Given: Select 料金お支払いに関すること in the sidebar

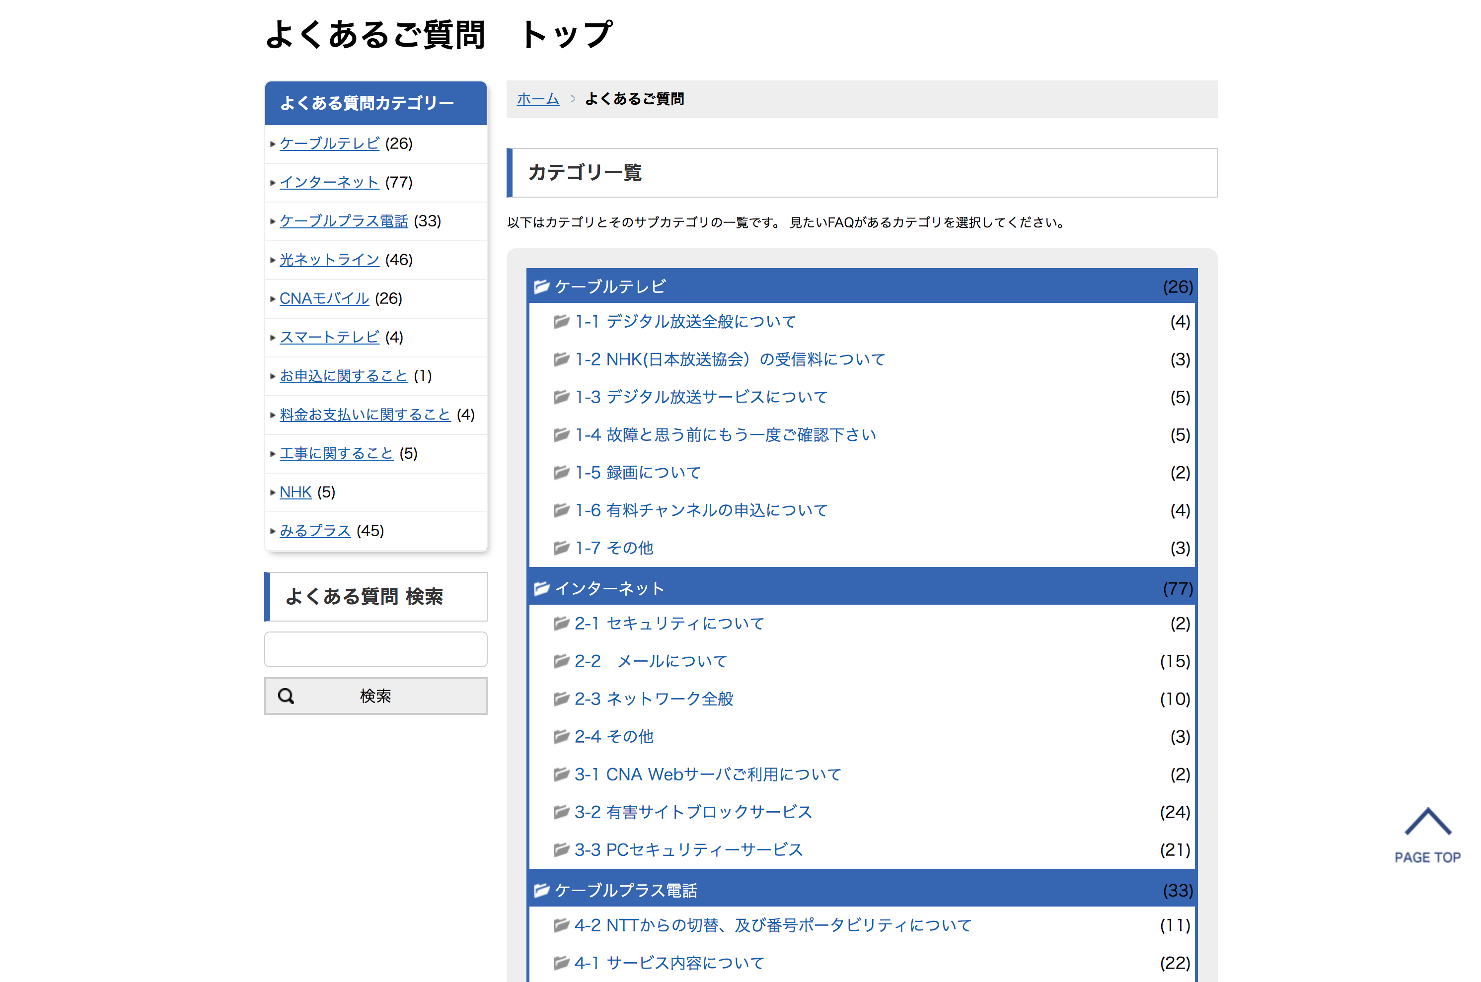Looking at the screenshot, I should pos(365,415).
